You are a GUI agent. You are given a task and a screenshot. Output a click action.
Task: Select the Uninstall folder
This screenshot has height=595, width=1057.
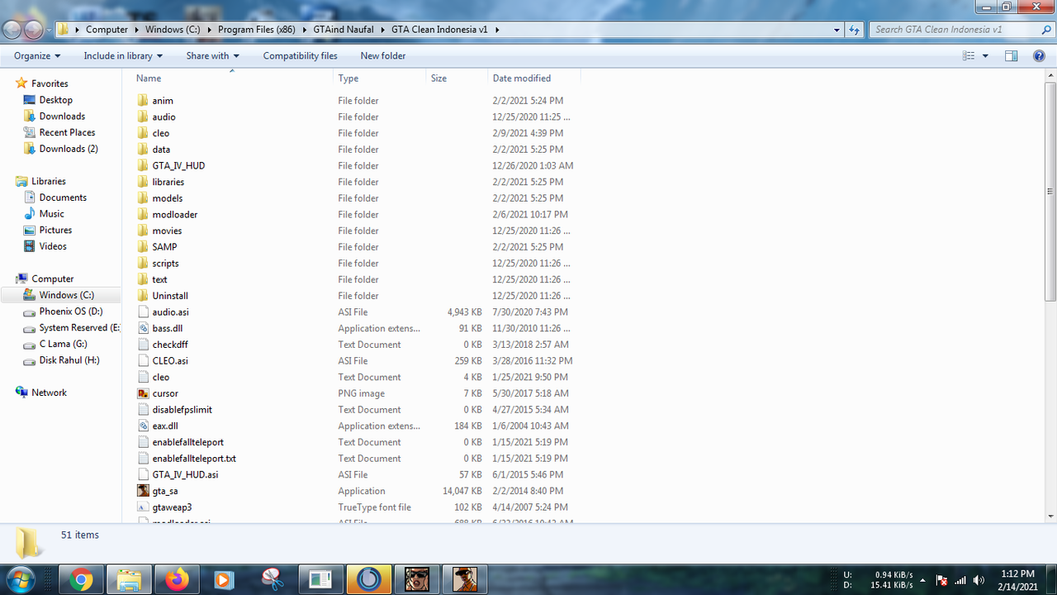(170, 296)
